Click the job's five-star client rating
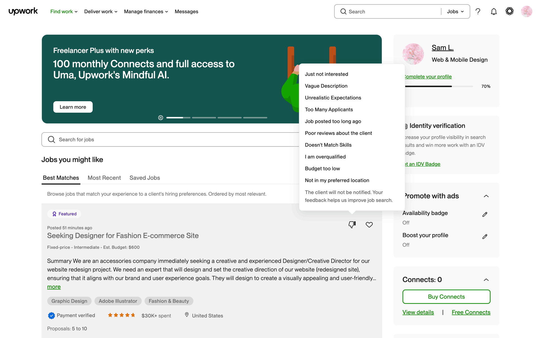The width and height of the screenshot is (541, 338). [121, 315]
